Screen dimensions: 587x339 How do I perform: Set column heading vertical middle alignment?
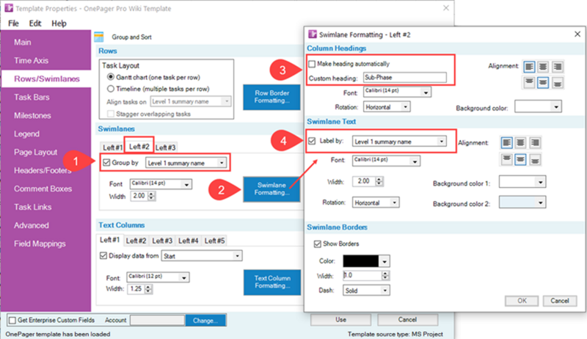click(543, 83)
